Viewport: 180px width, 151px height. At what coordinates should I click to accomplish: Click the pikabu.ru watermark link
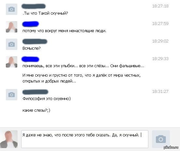click(x=171, y=147)
